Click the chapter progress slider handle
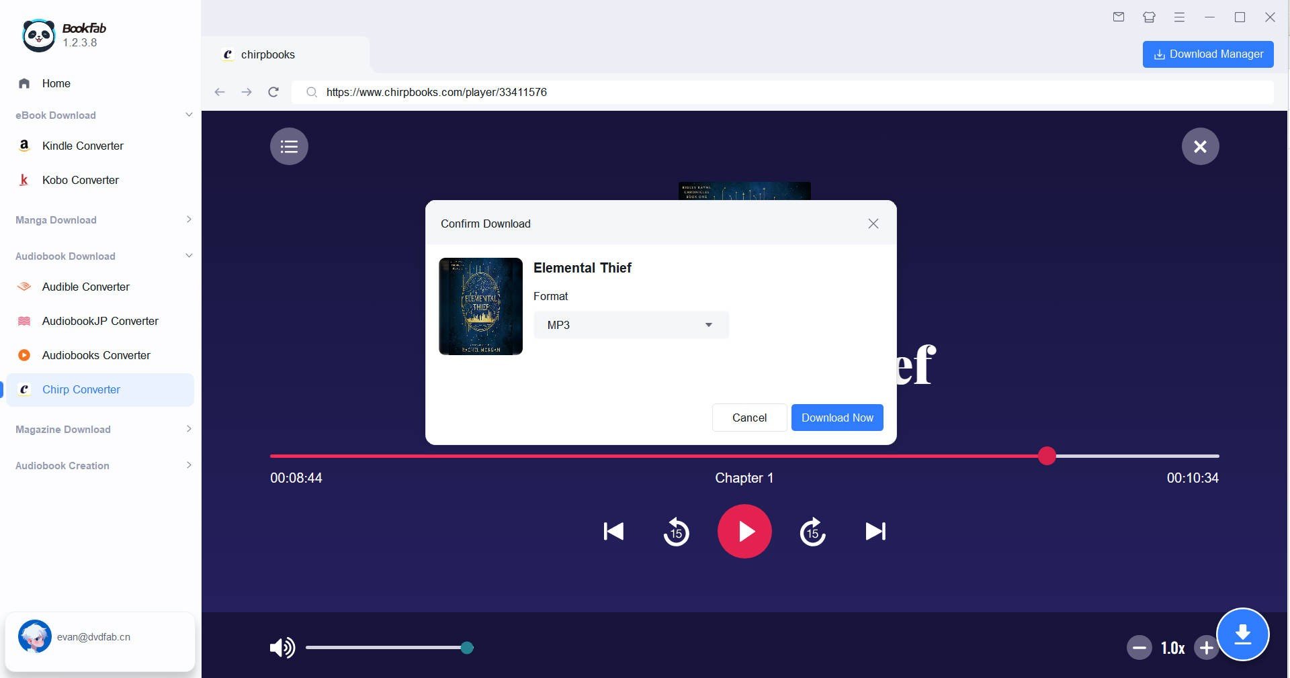Image resolution: width=1290 pixels, height=678 pixels. click(1047, 456)
